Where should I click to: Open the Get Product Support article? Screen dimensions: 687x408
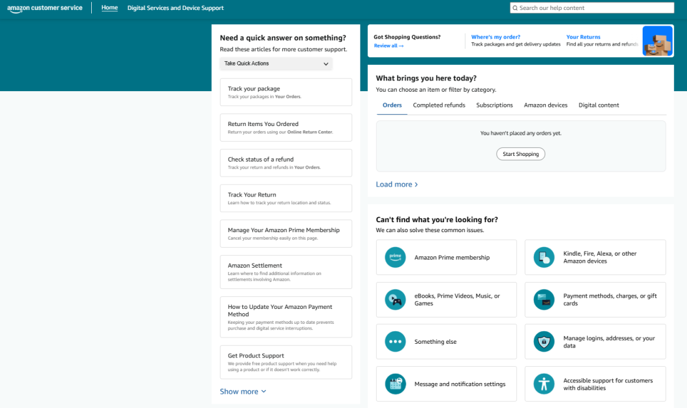(x=285, y=362)
